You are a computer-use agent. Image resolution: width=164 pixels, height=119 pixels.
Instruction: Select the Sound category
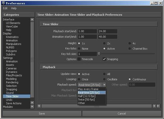tap(10, 93)
